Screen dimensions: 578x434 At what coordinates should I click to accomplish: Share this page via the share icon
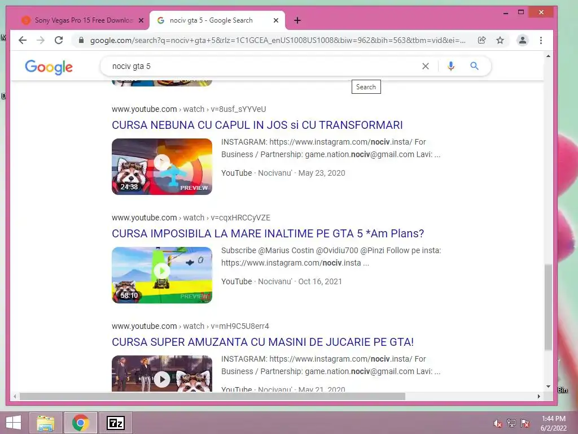pos(482,40)
